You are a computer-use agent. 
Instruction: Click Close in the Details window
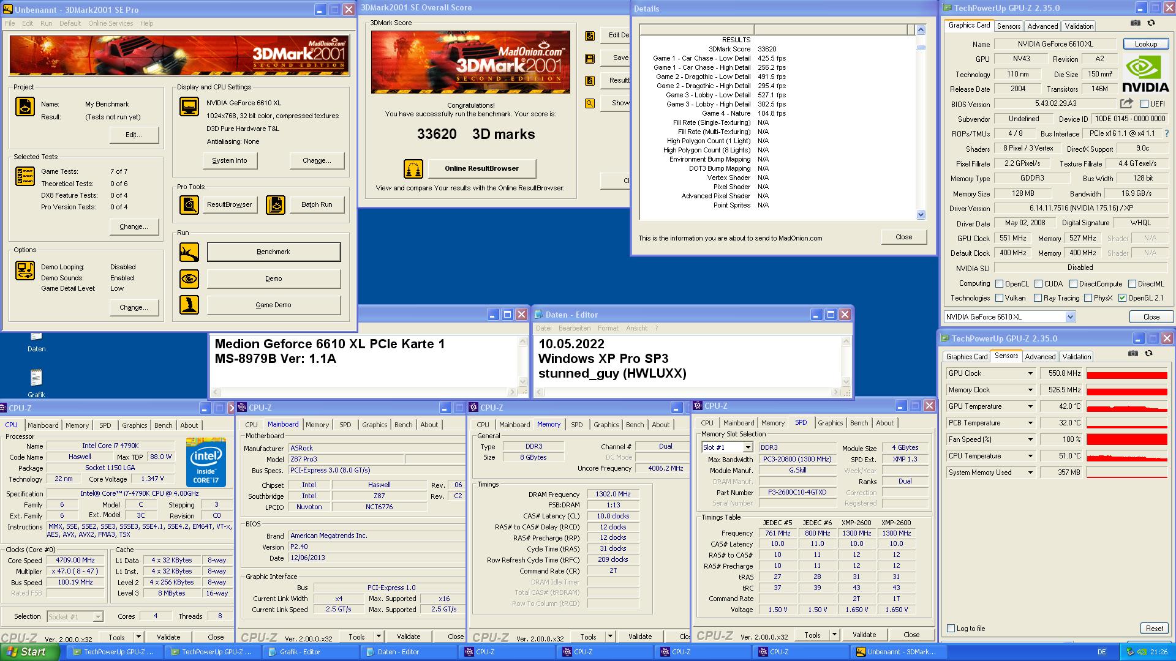tap(903, 237)
